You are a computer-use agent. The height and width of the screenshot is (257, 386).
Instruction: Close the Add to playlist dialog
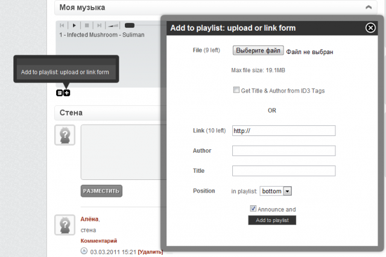[x=370, y=28]
